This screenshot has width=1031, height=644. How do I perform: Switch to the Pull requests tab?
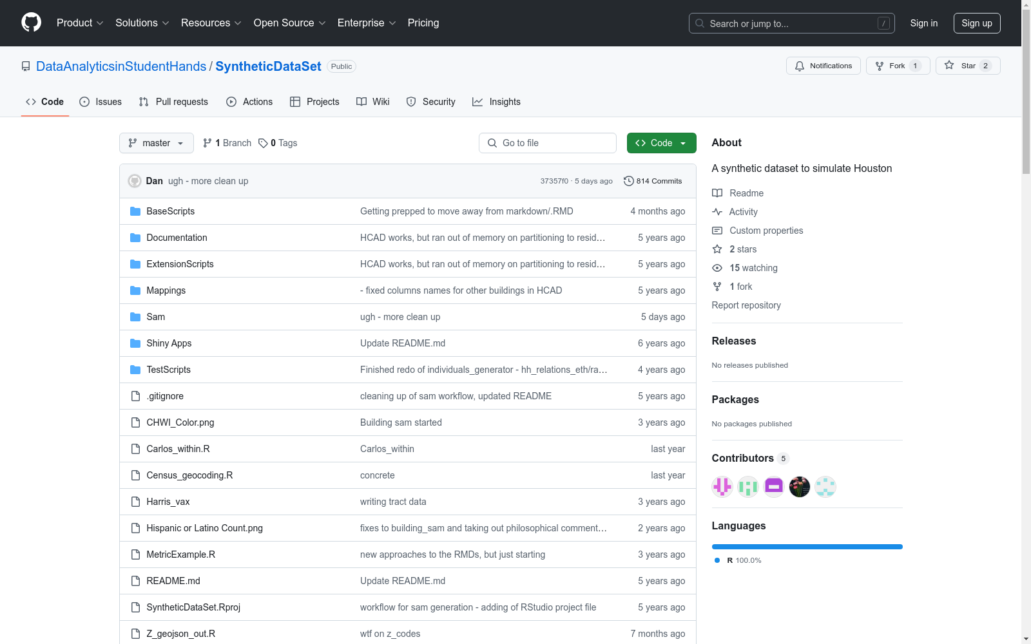173,102
